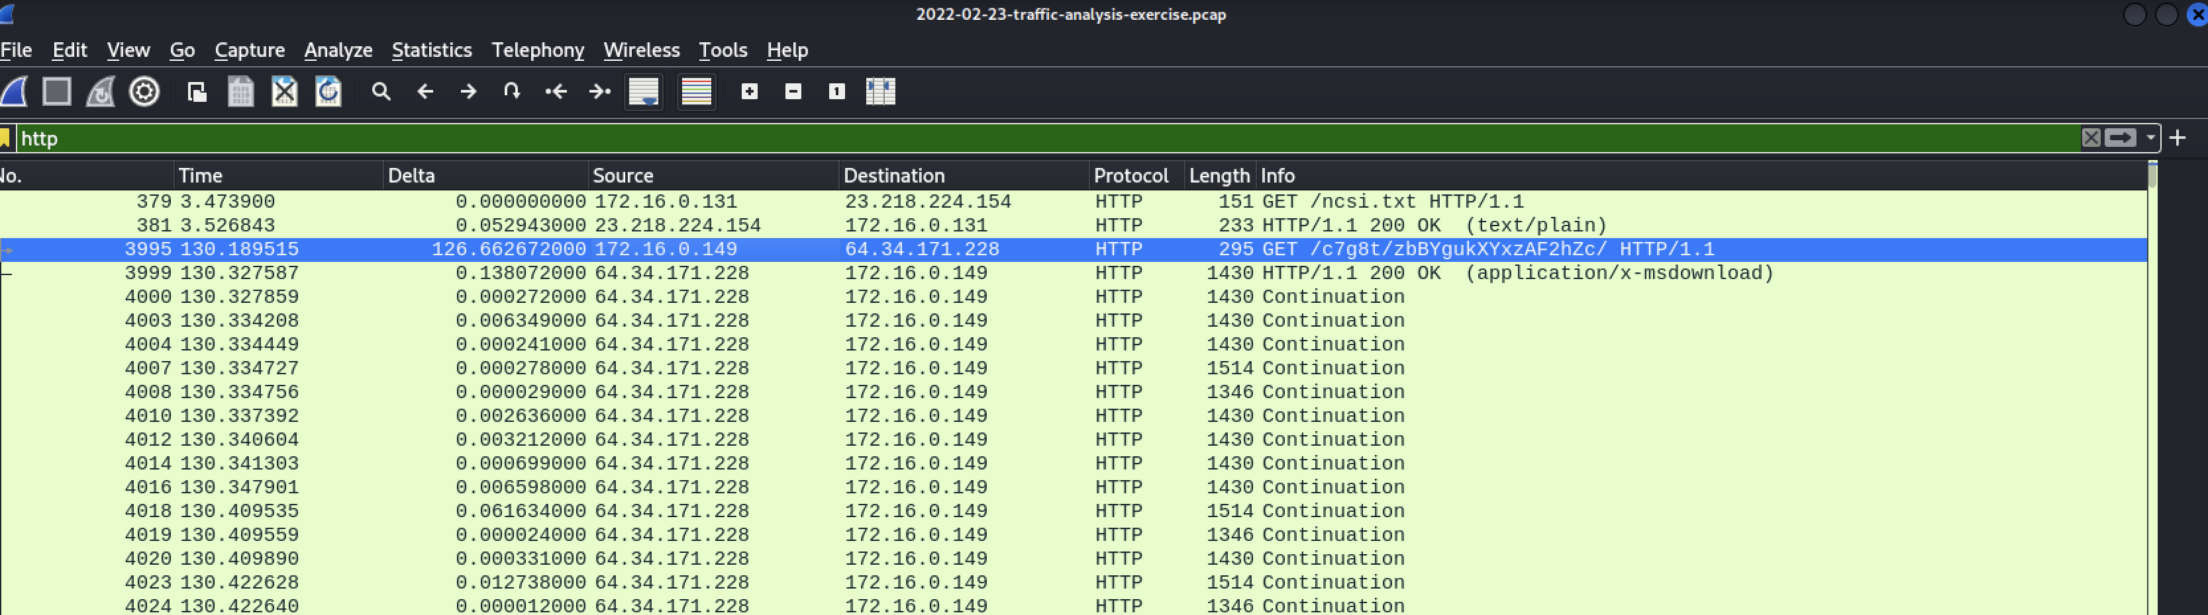Image resolution: width=2208 pixels, height=615 pixels.
Task: Reload the capture file icon
Action: [x=328, y=91]
